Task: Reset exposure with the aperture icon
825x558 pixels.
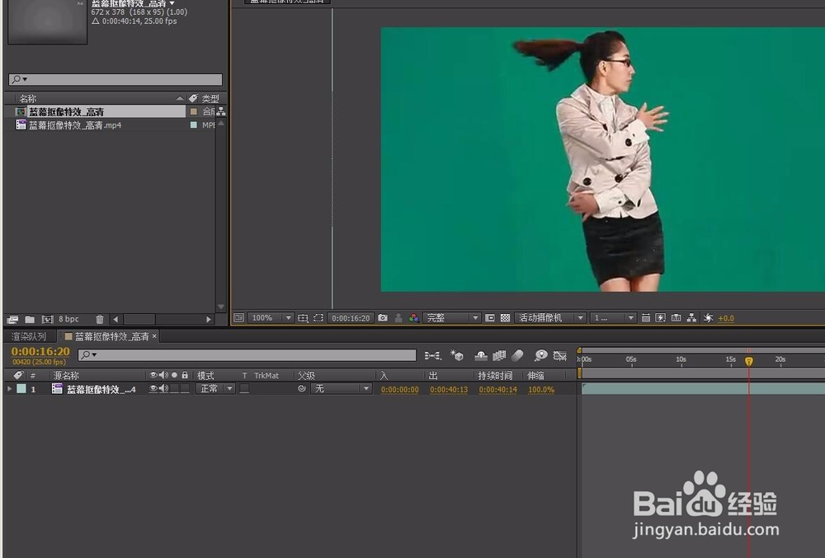Action: pyautogui.click(x=708, y=318)
